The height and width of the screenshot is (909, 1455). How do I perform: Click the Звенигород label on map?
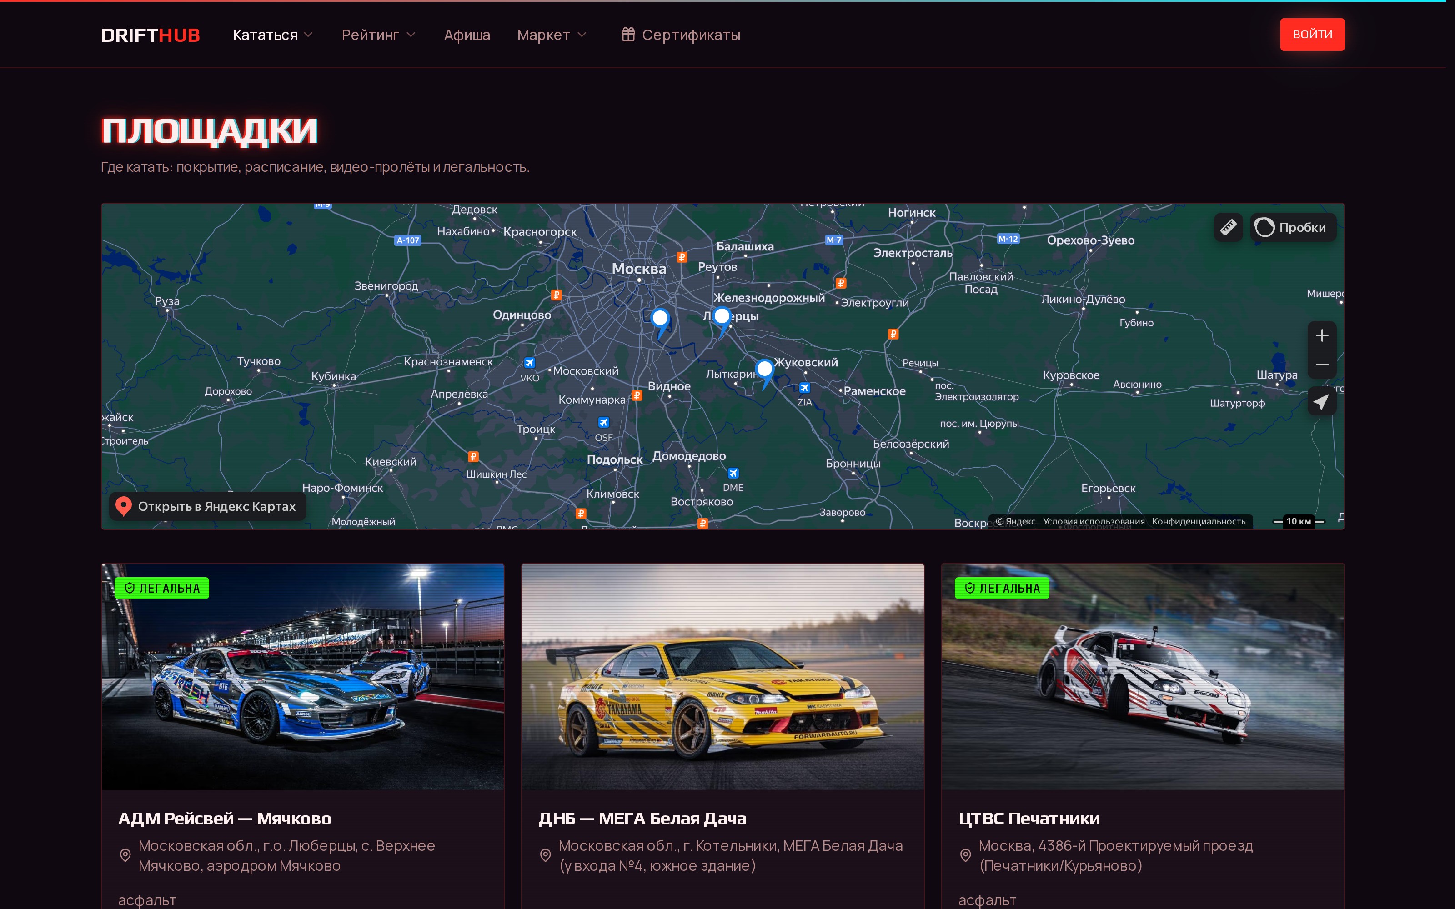coord(386,285)
